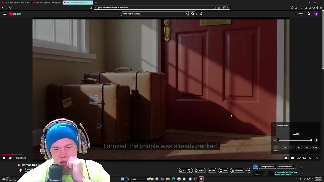Screen dimensions: 324x182
Task: Open player settings gear
Action: [x=299, y=158]
